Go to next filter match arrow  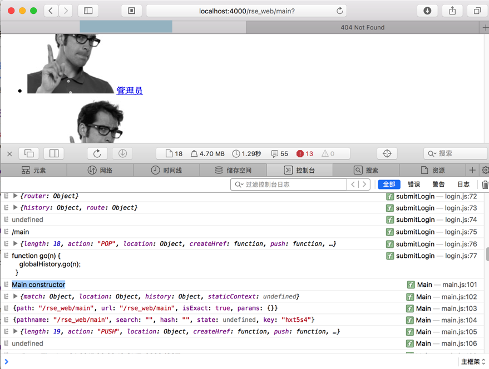tap(364, 184)
